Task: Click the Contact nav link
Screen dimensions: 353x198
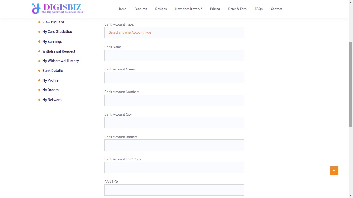Action: (x=276, y=9)
